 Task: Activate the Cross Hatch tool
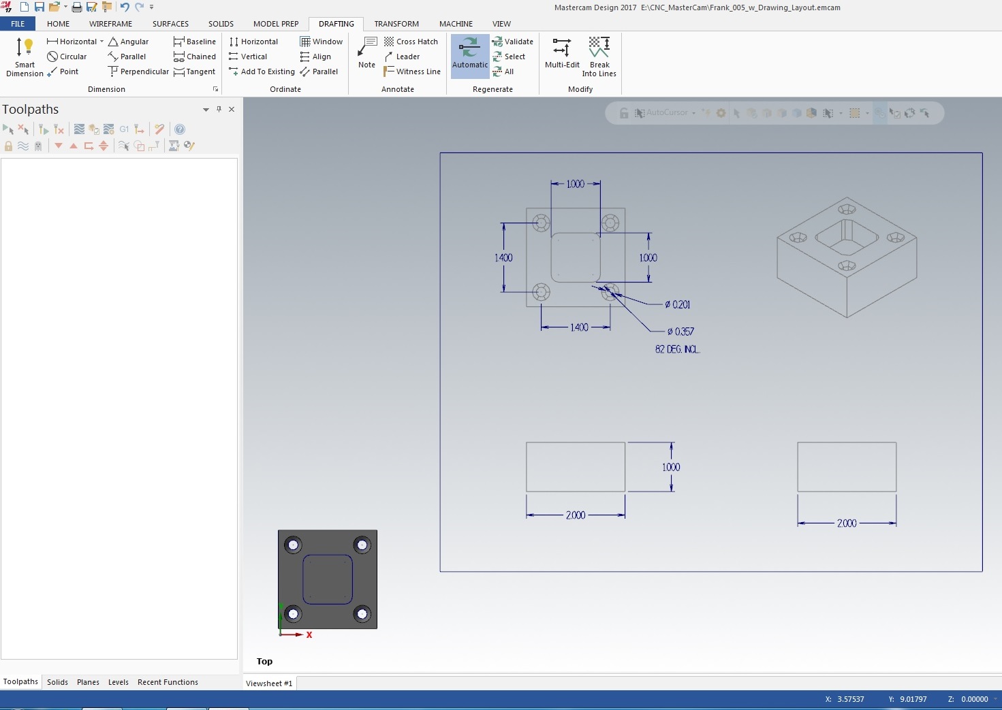click(411, 42)
